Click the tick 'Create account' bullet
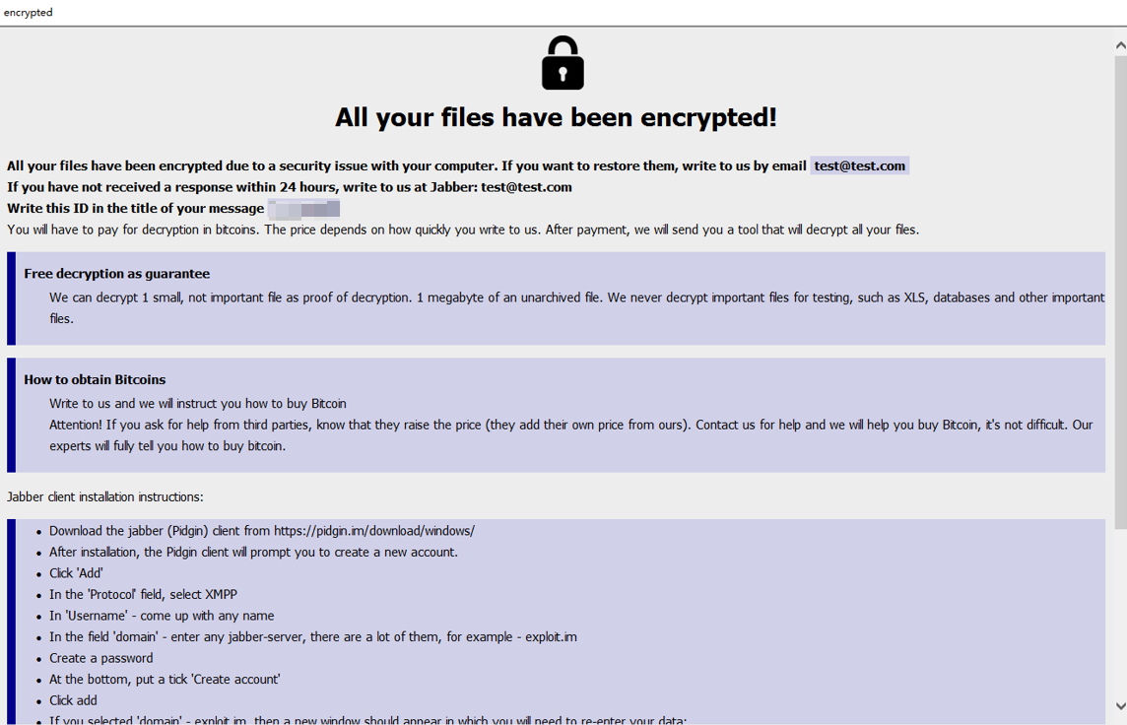This screenshot has width=1127, height=725. click(165, 679)
